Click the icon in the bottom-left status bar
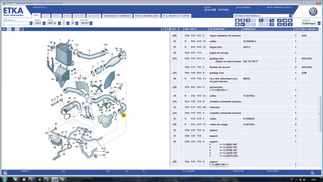 pos(5,173)
